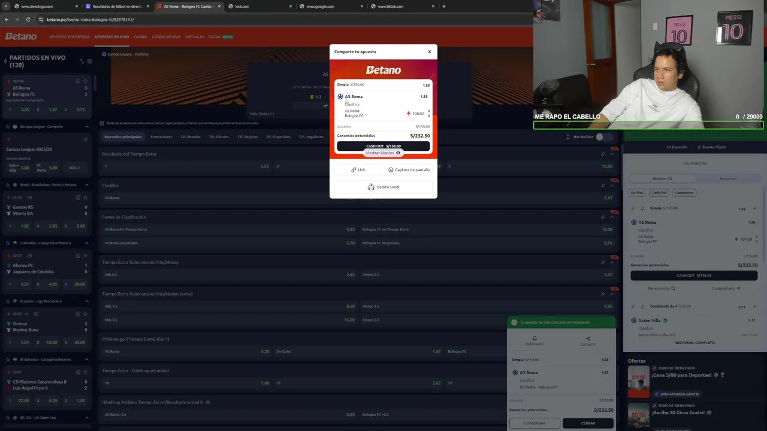Switch to Resueltas bets tab

(728, 178)
